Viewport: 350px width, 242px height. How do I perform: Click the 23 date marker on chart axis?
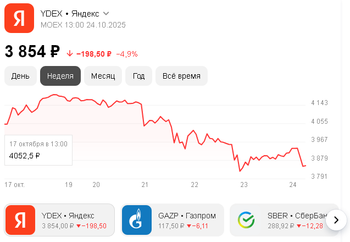[244, 185]
